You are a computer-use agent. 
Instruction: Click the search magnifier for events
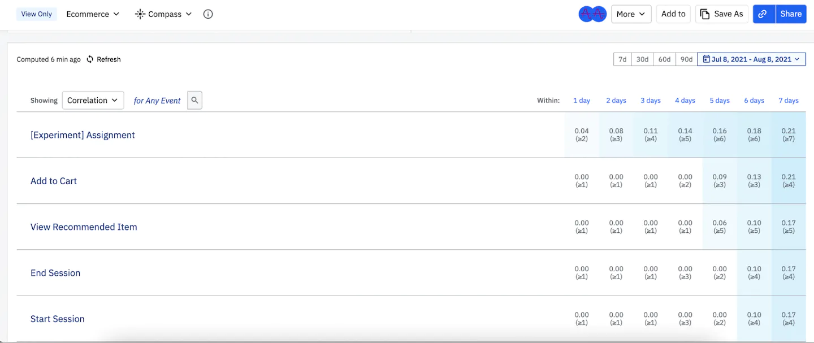tap(194, 101)
